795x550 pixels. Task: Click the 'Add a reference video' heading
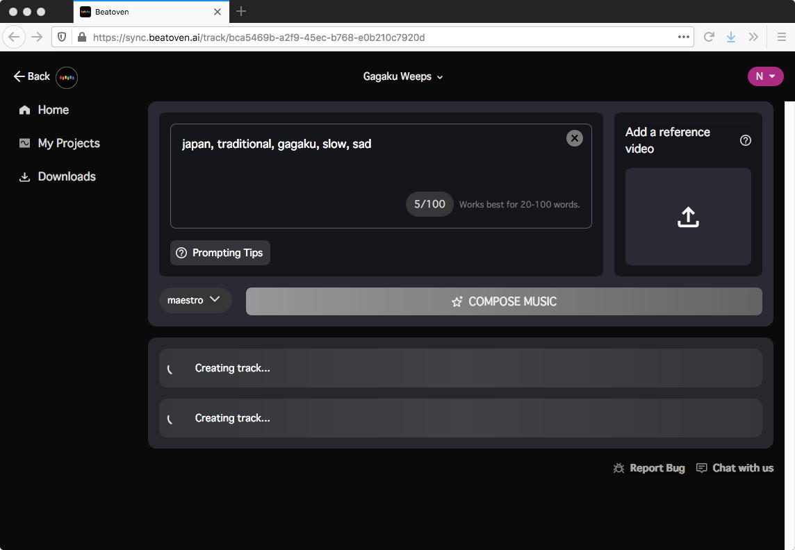(667, 140)
